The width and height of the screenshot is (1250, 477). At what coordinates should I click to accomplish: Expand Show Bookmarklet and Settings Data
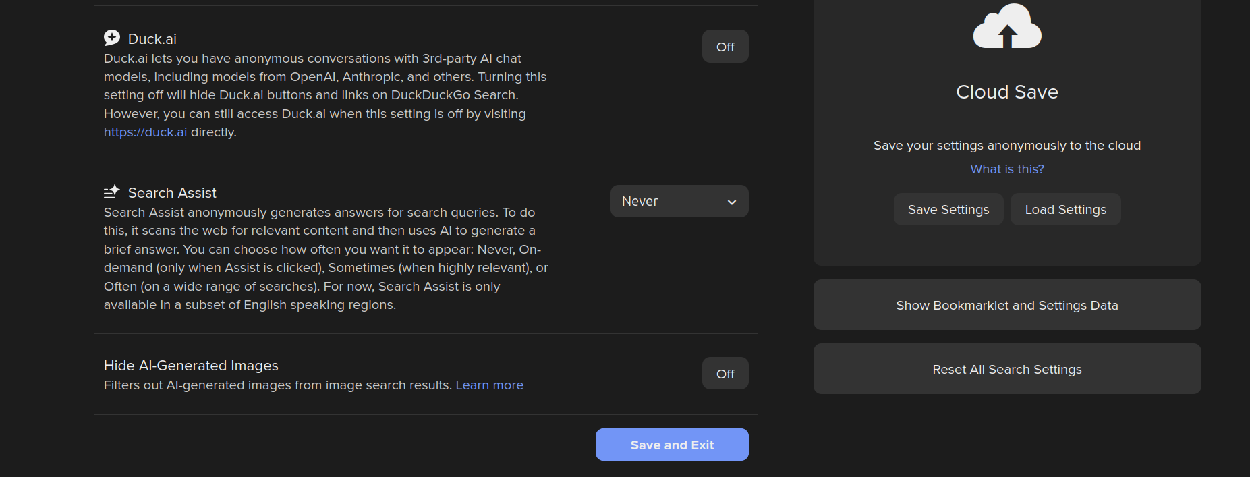click(x=1006, y=305)
